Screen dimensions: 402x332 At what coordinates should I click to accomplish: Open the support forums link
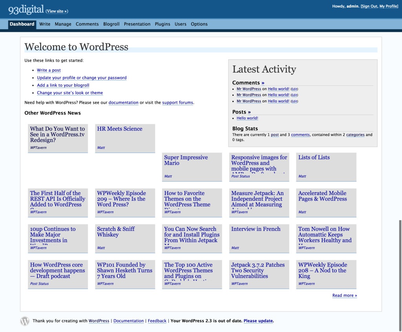coord(177,103)
